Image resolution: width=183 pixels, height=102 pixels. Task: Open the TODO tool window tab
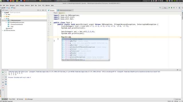tap(12, 99)
